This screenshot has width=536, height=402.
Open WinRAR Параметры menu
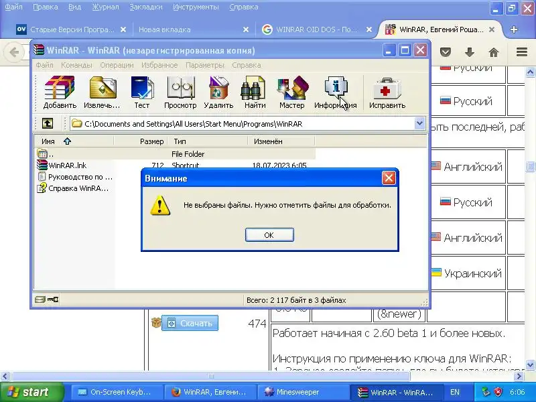(x=205, y=65)
